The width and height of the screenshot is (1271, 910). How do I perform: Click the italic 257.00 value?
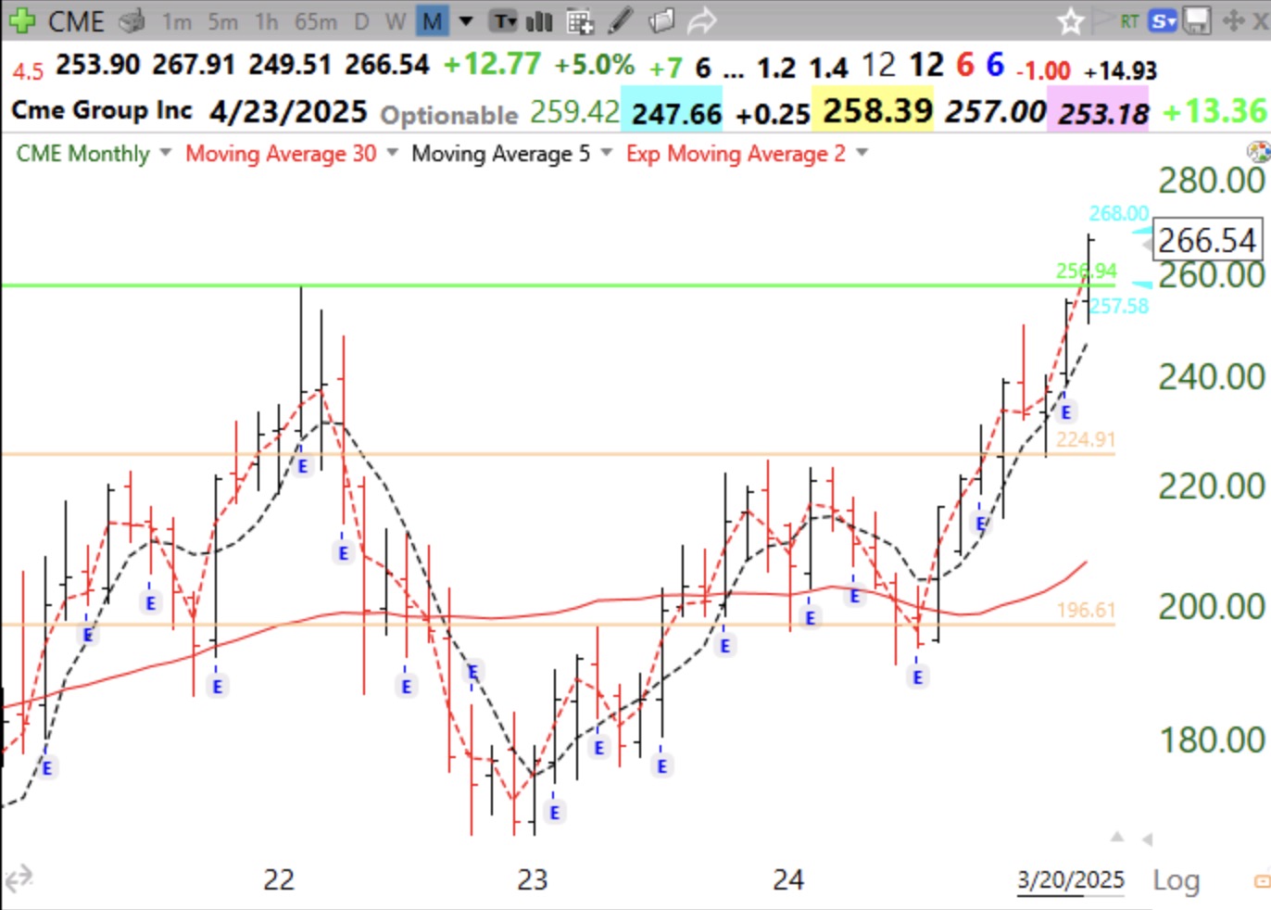point(995,112)
